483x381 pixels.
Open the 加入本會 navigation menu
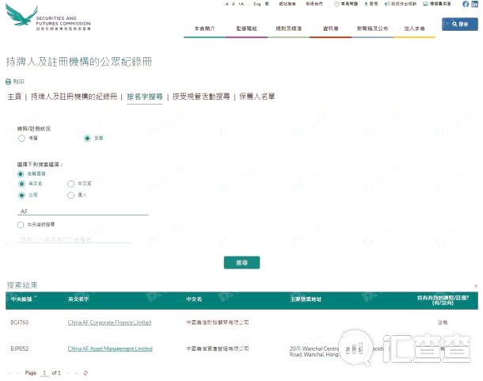point(414,29)
